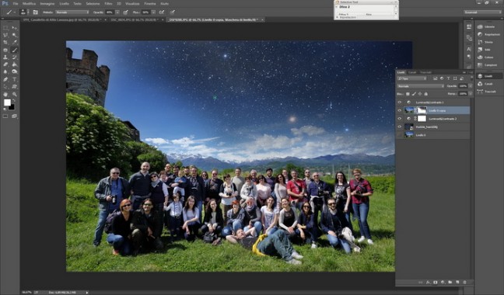Open the layer blend mode Normale dropdown
The image size is (504, 295).
click(421, 86)
